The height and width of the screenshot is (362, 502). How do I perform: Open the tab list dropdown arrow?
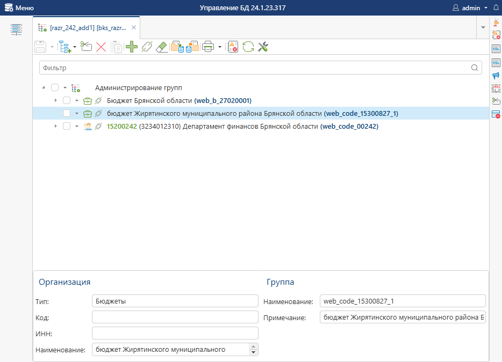coord(483,27)
